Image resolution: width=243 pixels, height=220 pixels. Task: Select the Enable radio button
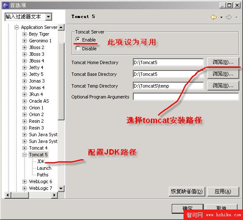(x=78, y=39)
